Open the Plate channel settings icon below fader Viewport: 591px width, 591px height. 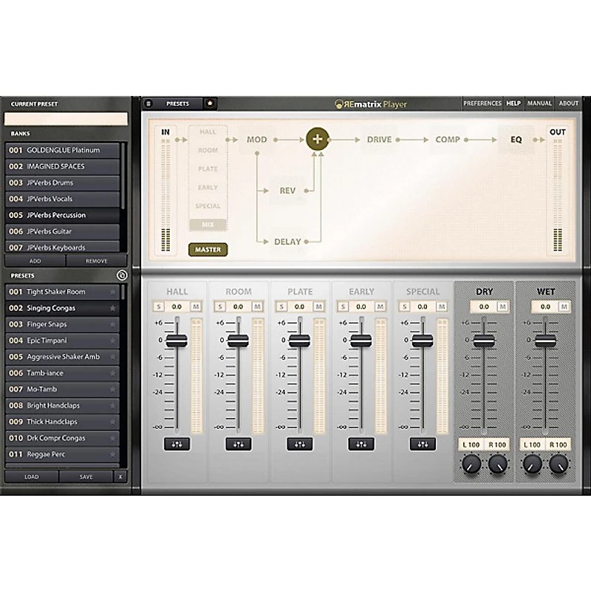tap(299, 444)
